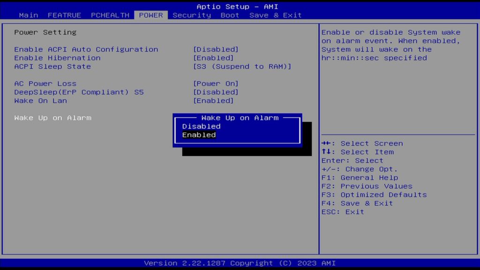
Task: Open the Enable Hibernation value field
Action: (x=213, y=58)
